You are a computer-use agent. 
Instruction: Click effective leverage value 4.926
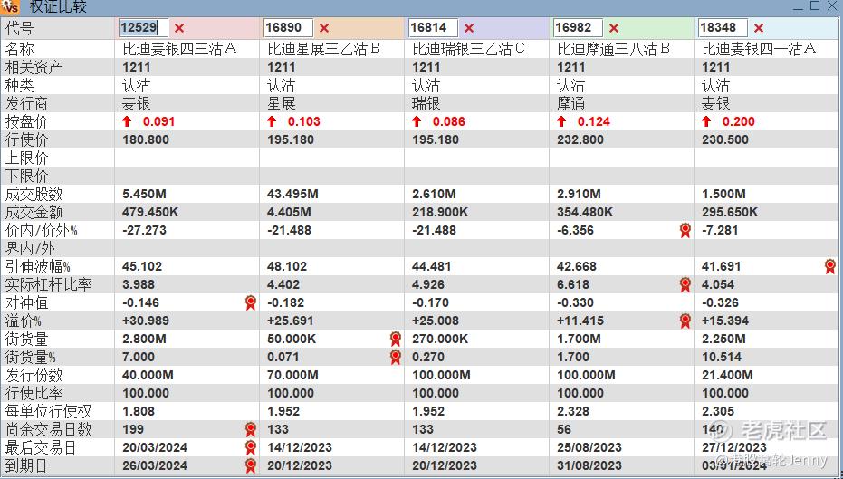coord(428,285)
